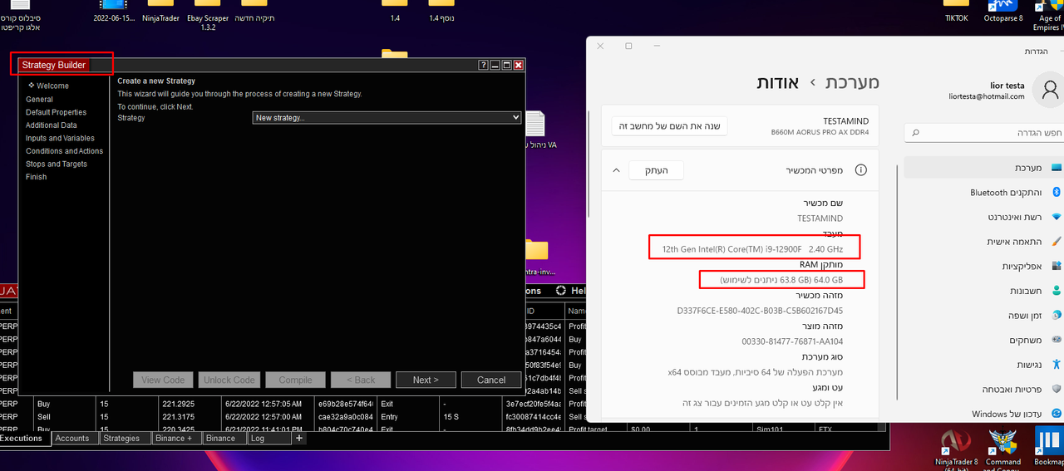Open lior testa account profile picture
Viewport: 1064px width, 471px height.
point(1050,89)
